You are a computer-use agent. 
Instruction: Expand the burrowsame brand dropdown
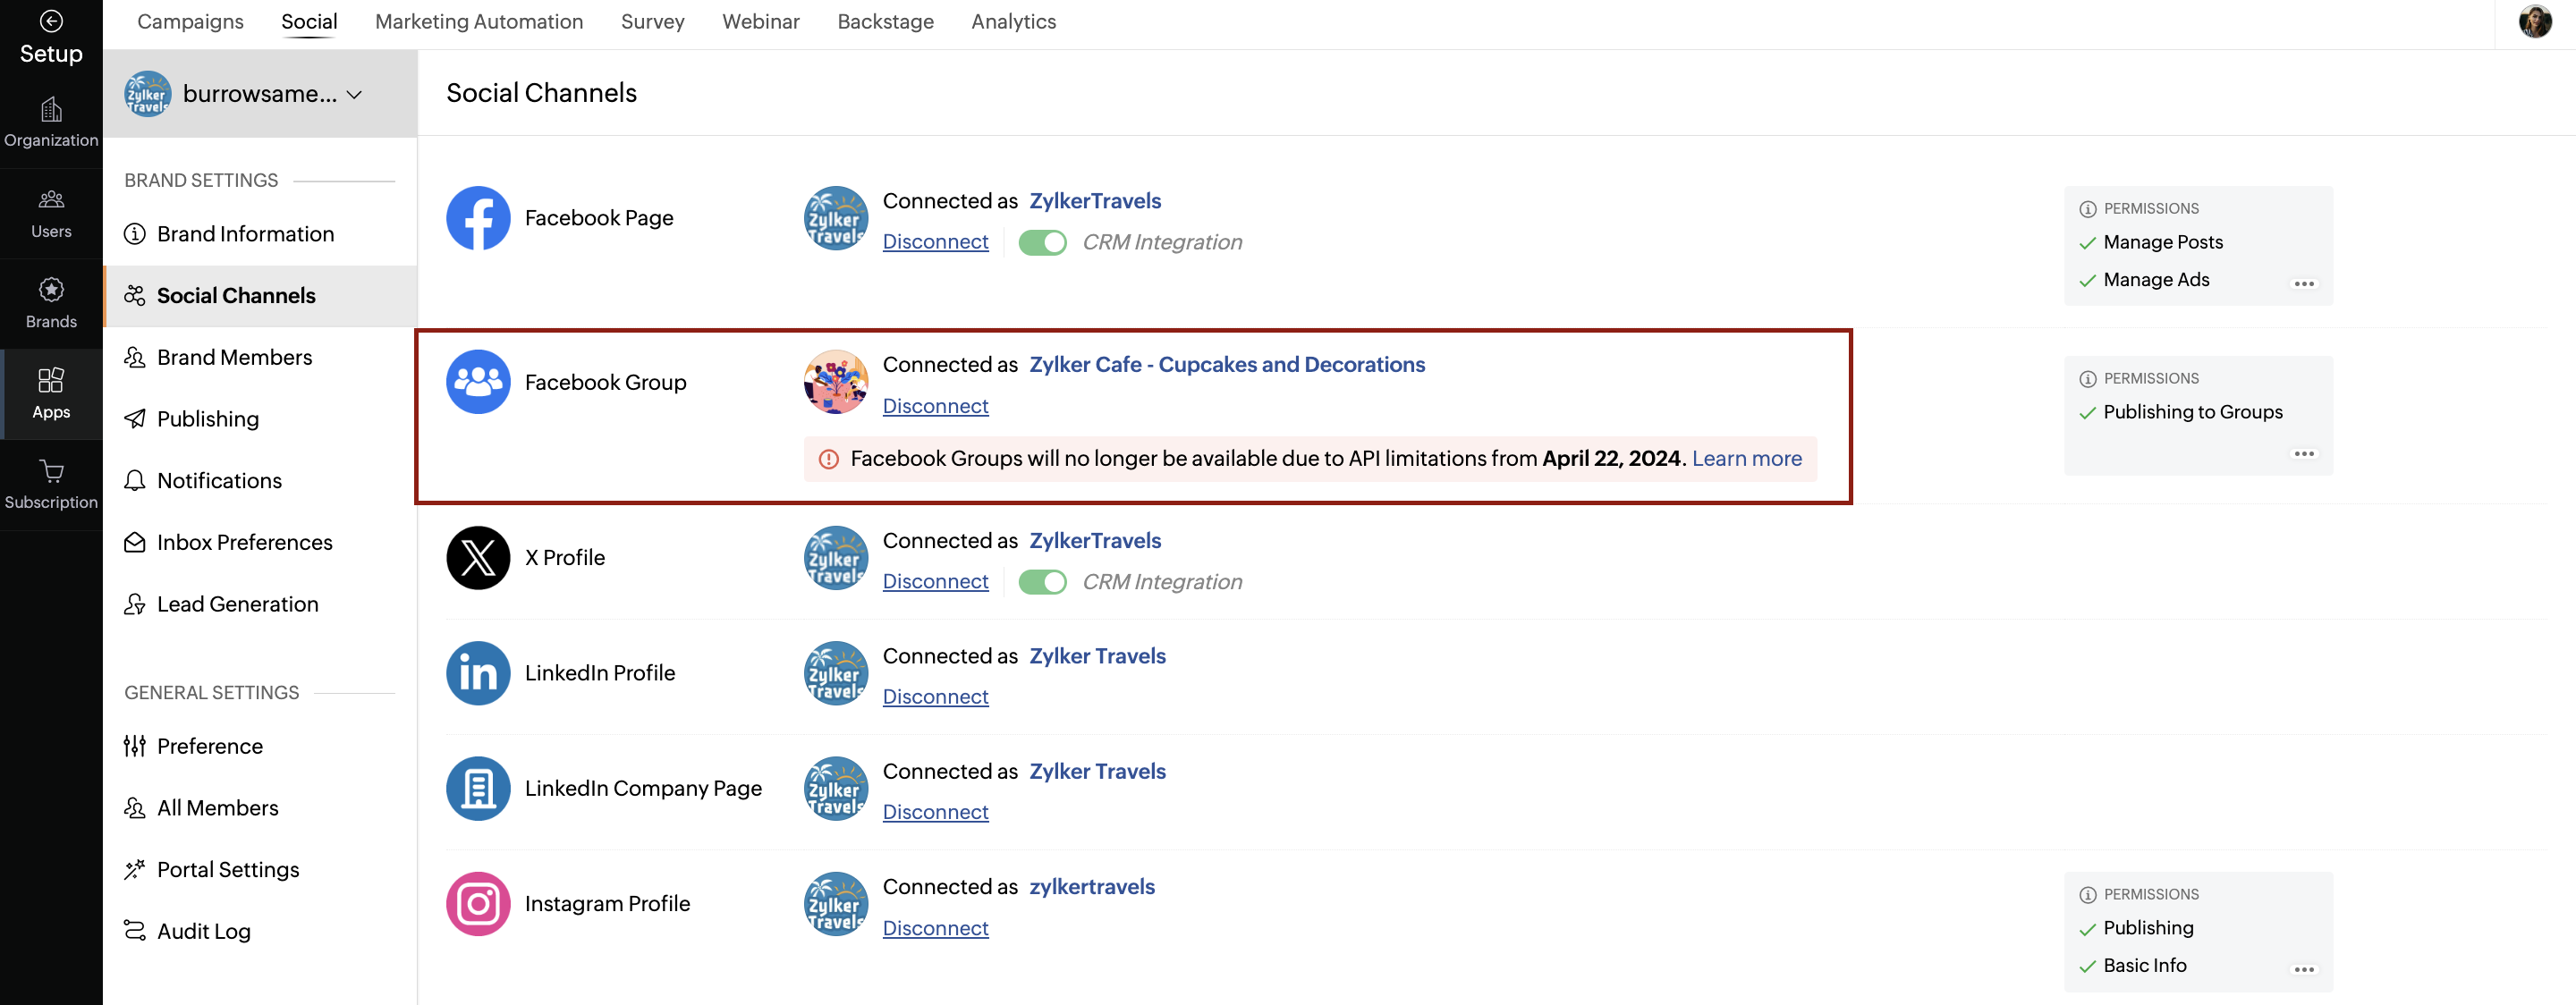(x=354, y=94)
